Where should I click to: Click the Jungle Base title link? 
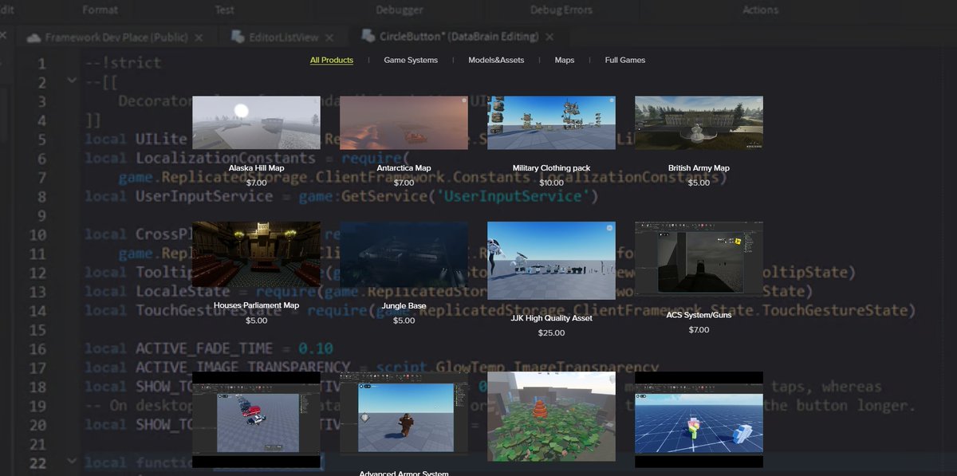pyautogui.click(x=404, y=305)
